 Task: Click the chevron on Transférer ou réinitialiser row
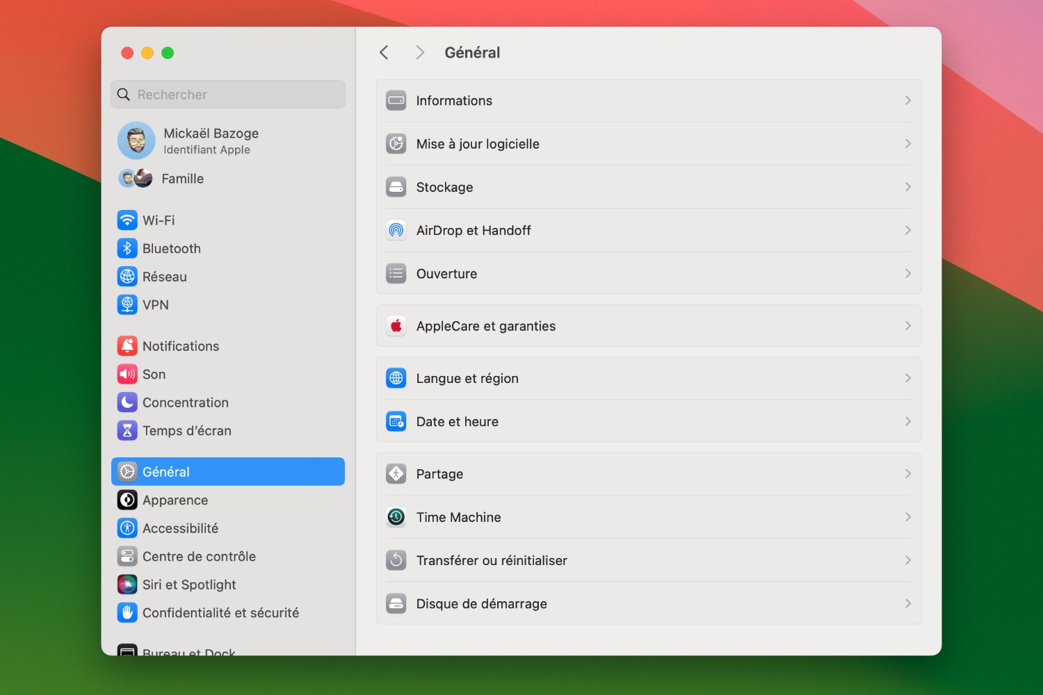pos(908,560)
